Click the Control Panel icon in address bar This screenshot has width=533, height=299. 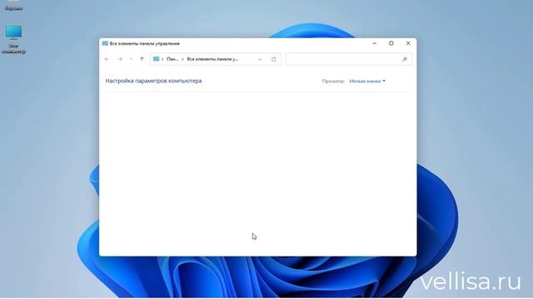tap(156, 59)
